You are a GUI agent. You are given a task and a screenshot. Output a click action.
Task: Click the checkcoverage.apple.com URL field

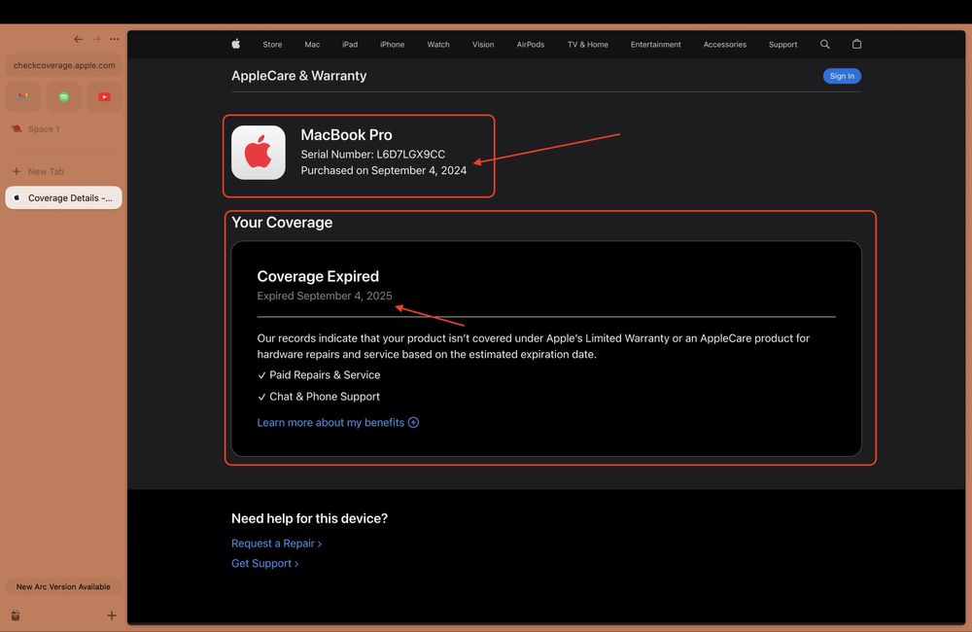[x=64, y=65]
